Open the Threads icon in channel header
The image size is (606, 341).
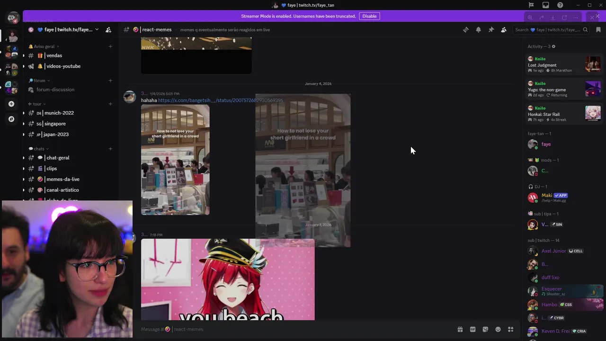click(x=466, y=29)
